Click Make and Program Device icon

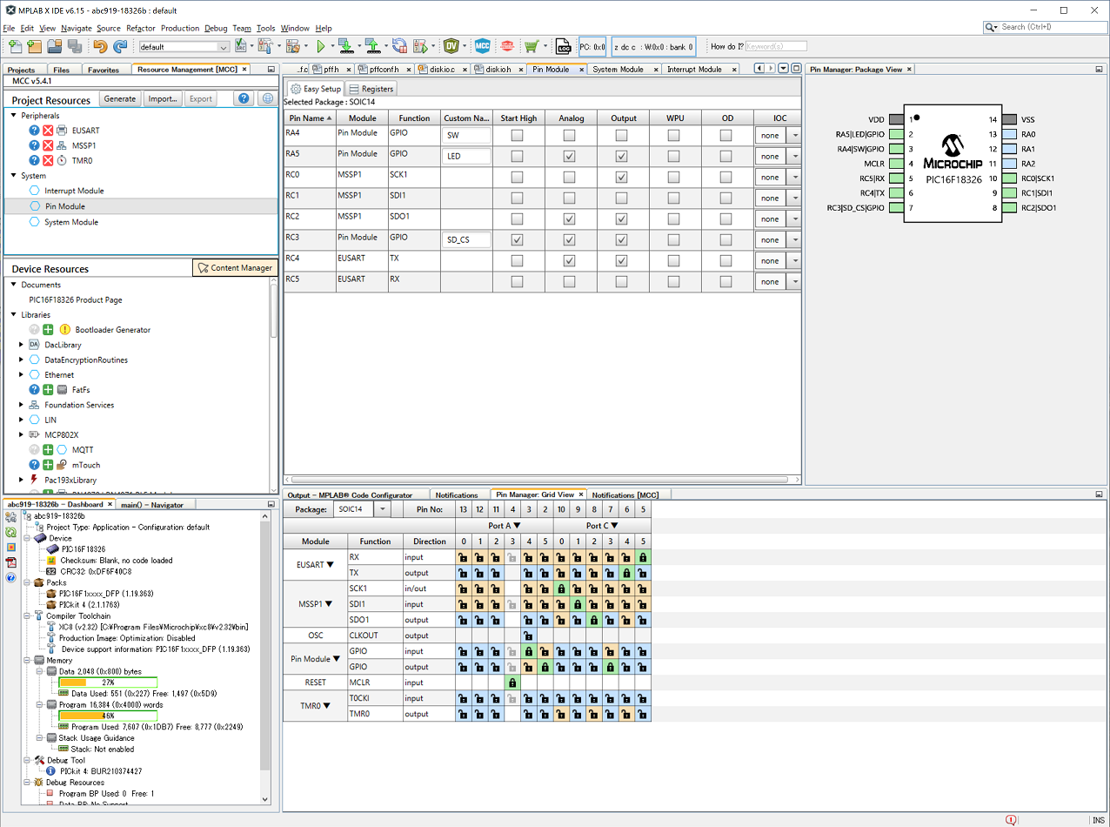coord(344,46)
